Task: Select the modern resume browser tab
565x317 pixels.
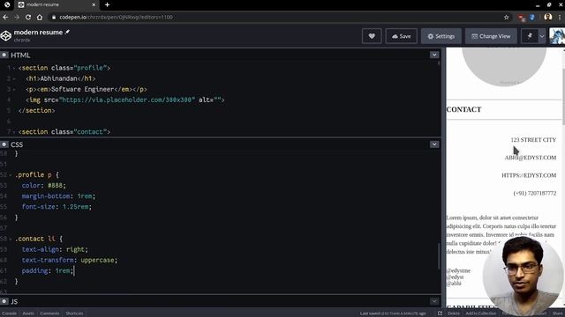Action: click(x=56, y=4)
